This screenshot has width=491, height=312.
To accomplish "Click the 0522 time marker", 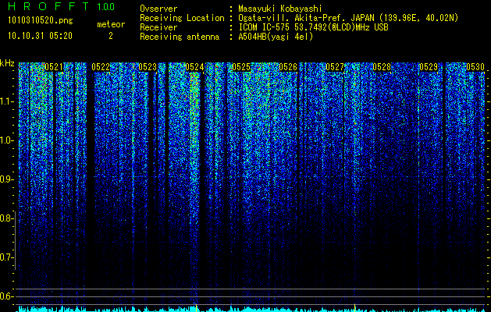I will pos(101,67).
